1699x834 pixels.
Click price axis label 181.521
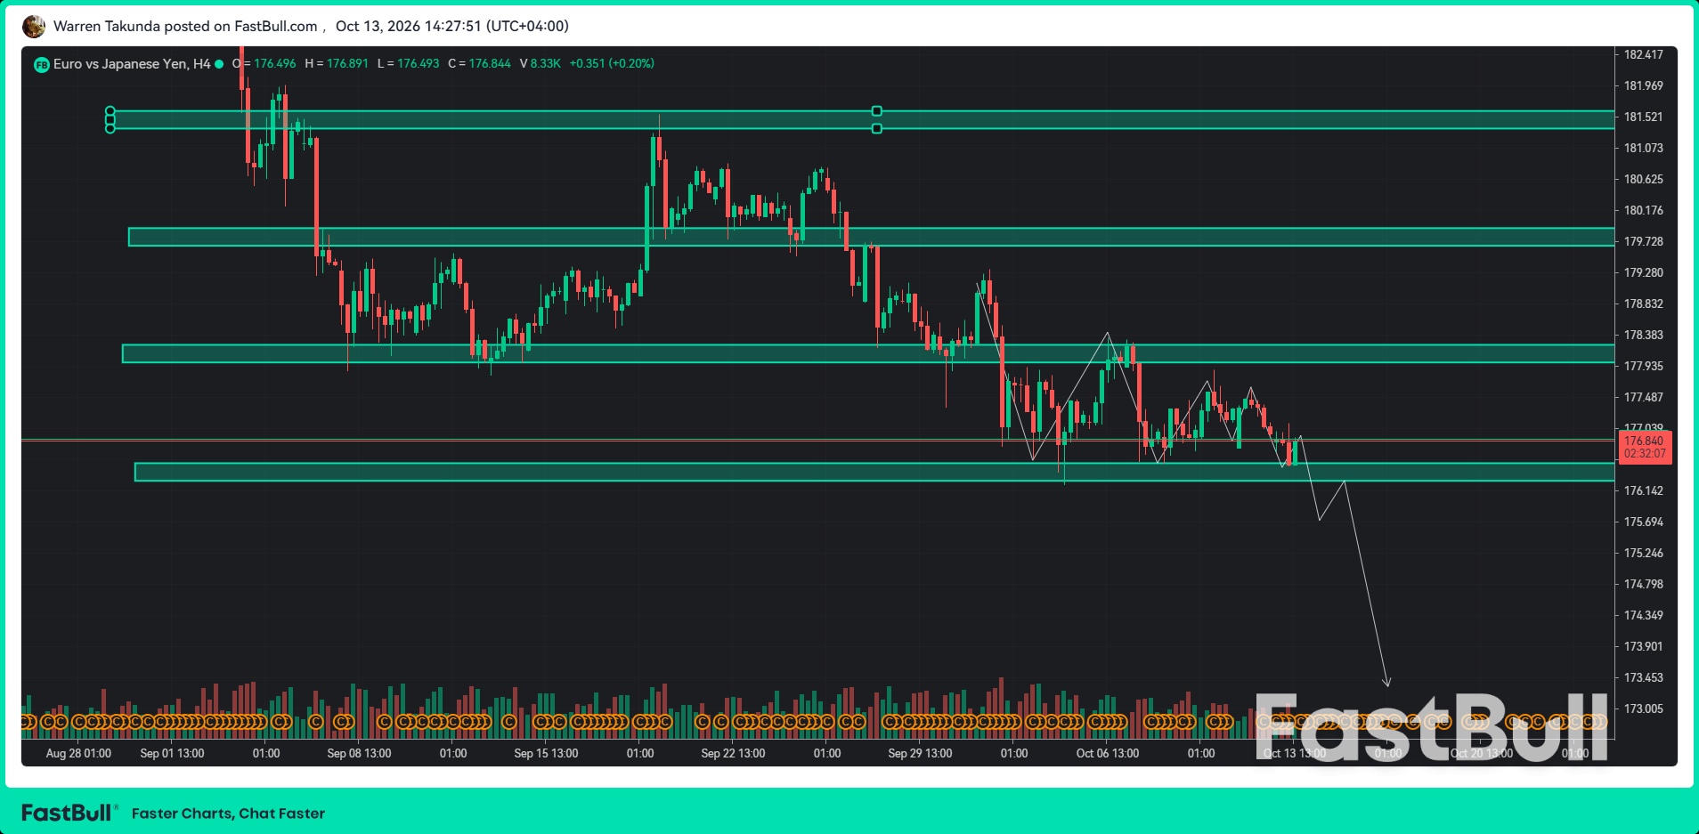[x=1644, y=117]
